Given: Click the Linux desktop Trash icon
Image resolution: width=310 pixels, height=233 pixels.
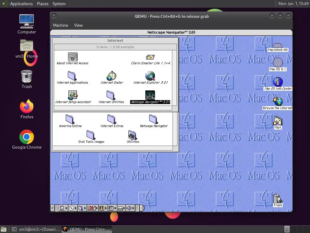Looking at the screenshot, I should 27,76.
